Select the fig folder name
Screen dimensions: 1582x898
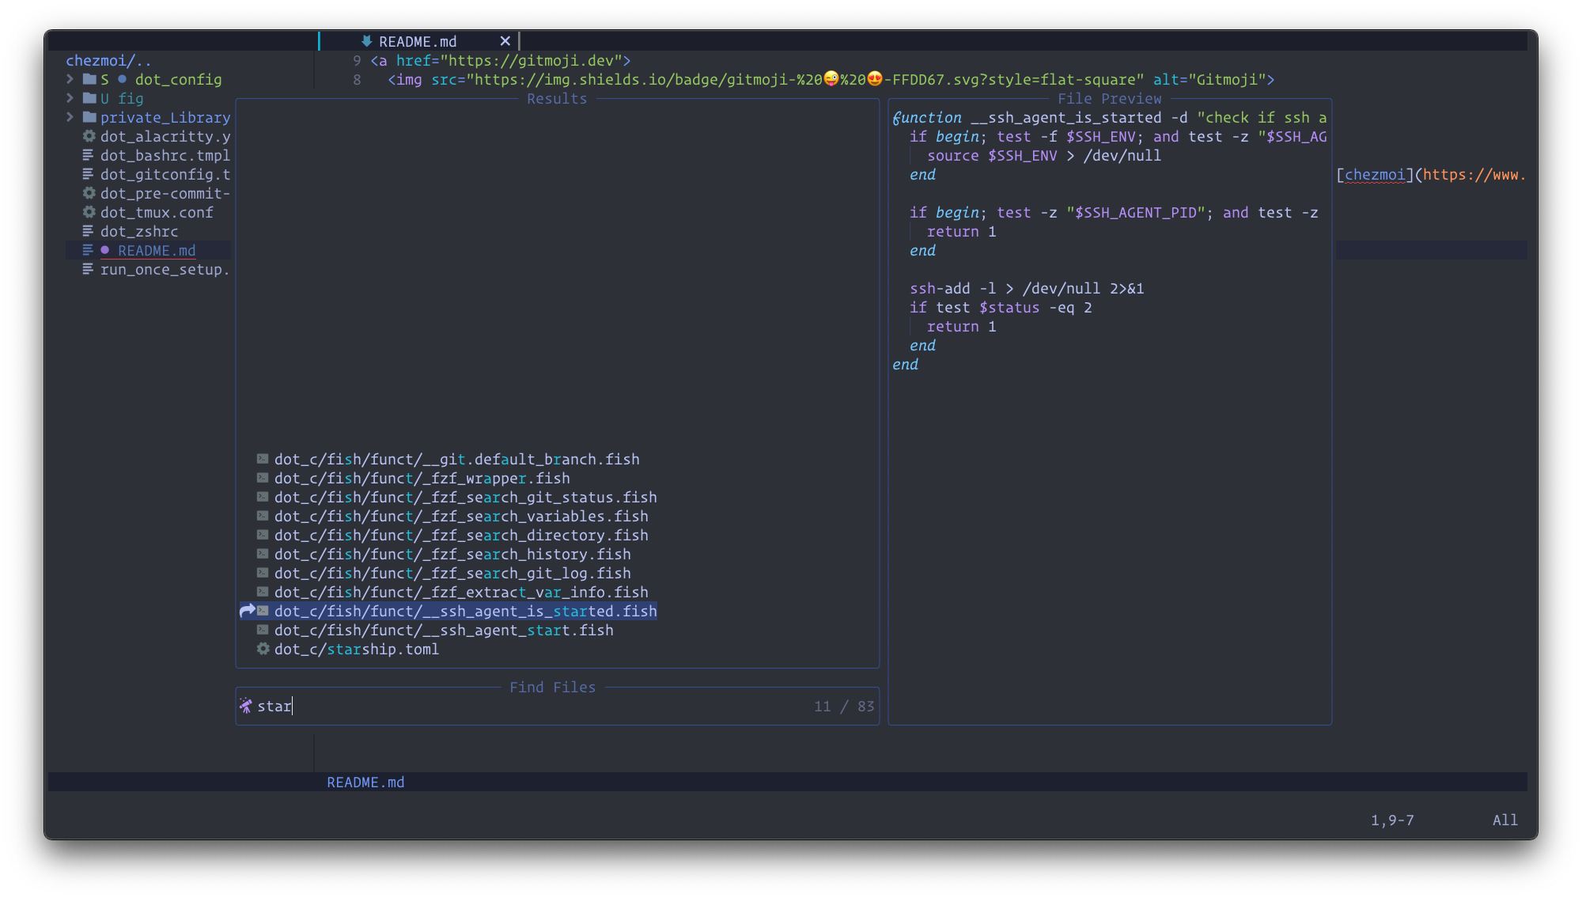[x=131, y=98]
